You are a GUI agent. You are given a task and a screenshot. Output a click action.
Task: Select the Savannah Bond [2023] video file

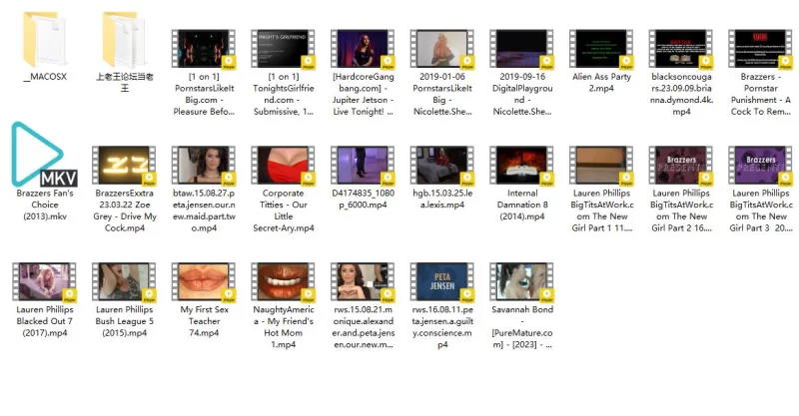521,282
